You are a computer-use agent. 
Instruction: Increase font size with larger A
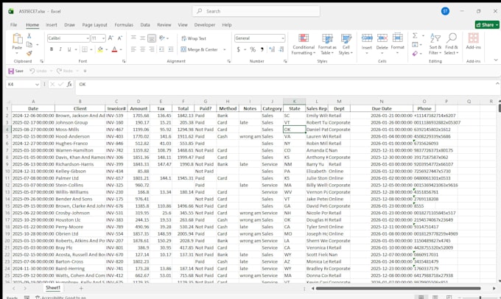click(111, 38)
